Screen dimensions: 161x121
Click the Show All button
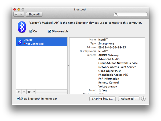point(34,14)
